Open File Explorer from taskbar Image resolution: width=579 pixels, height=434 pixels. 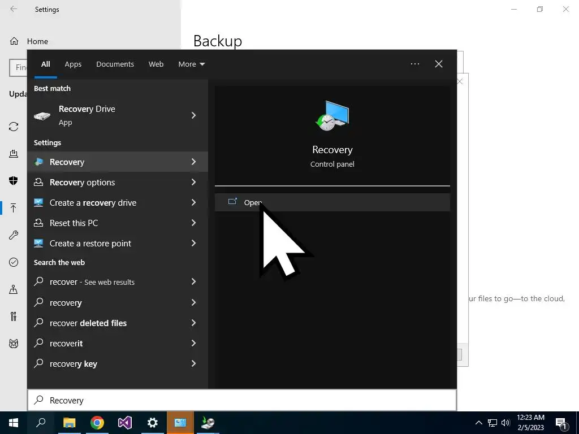pyautogui.click(x=69, y=423)
